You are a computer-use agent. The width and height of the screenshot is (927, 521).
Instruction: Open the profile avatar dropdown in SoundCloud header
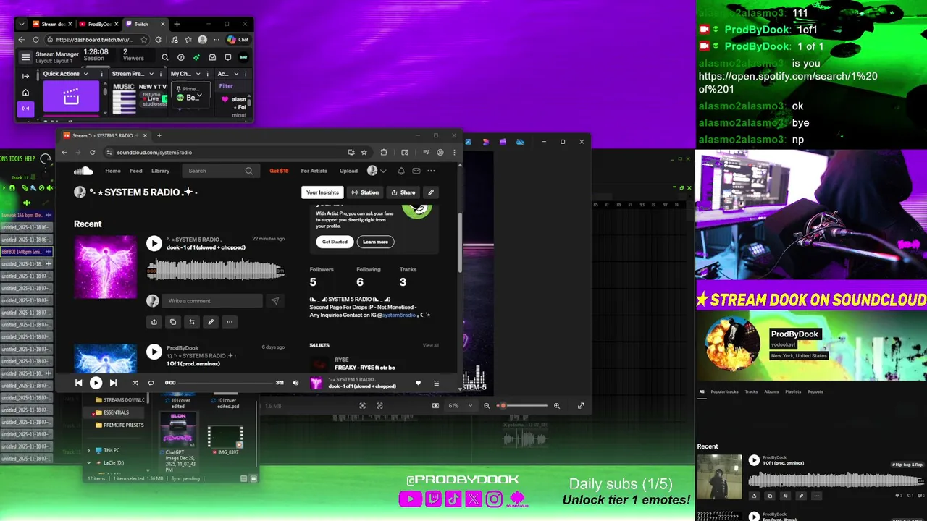point(377,171)
